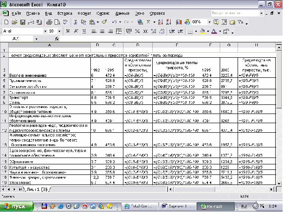
Task: Click vertical scrollbar down arrow
Action: pyautogui.click(x=279, y=184)
